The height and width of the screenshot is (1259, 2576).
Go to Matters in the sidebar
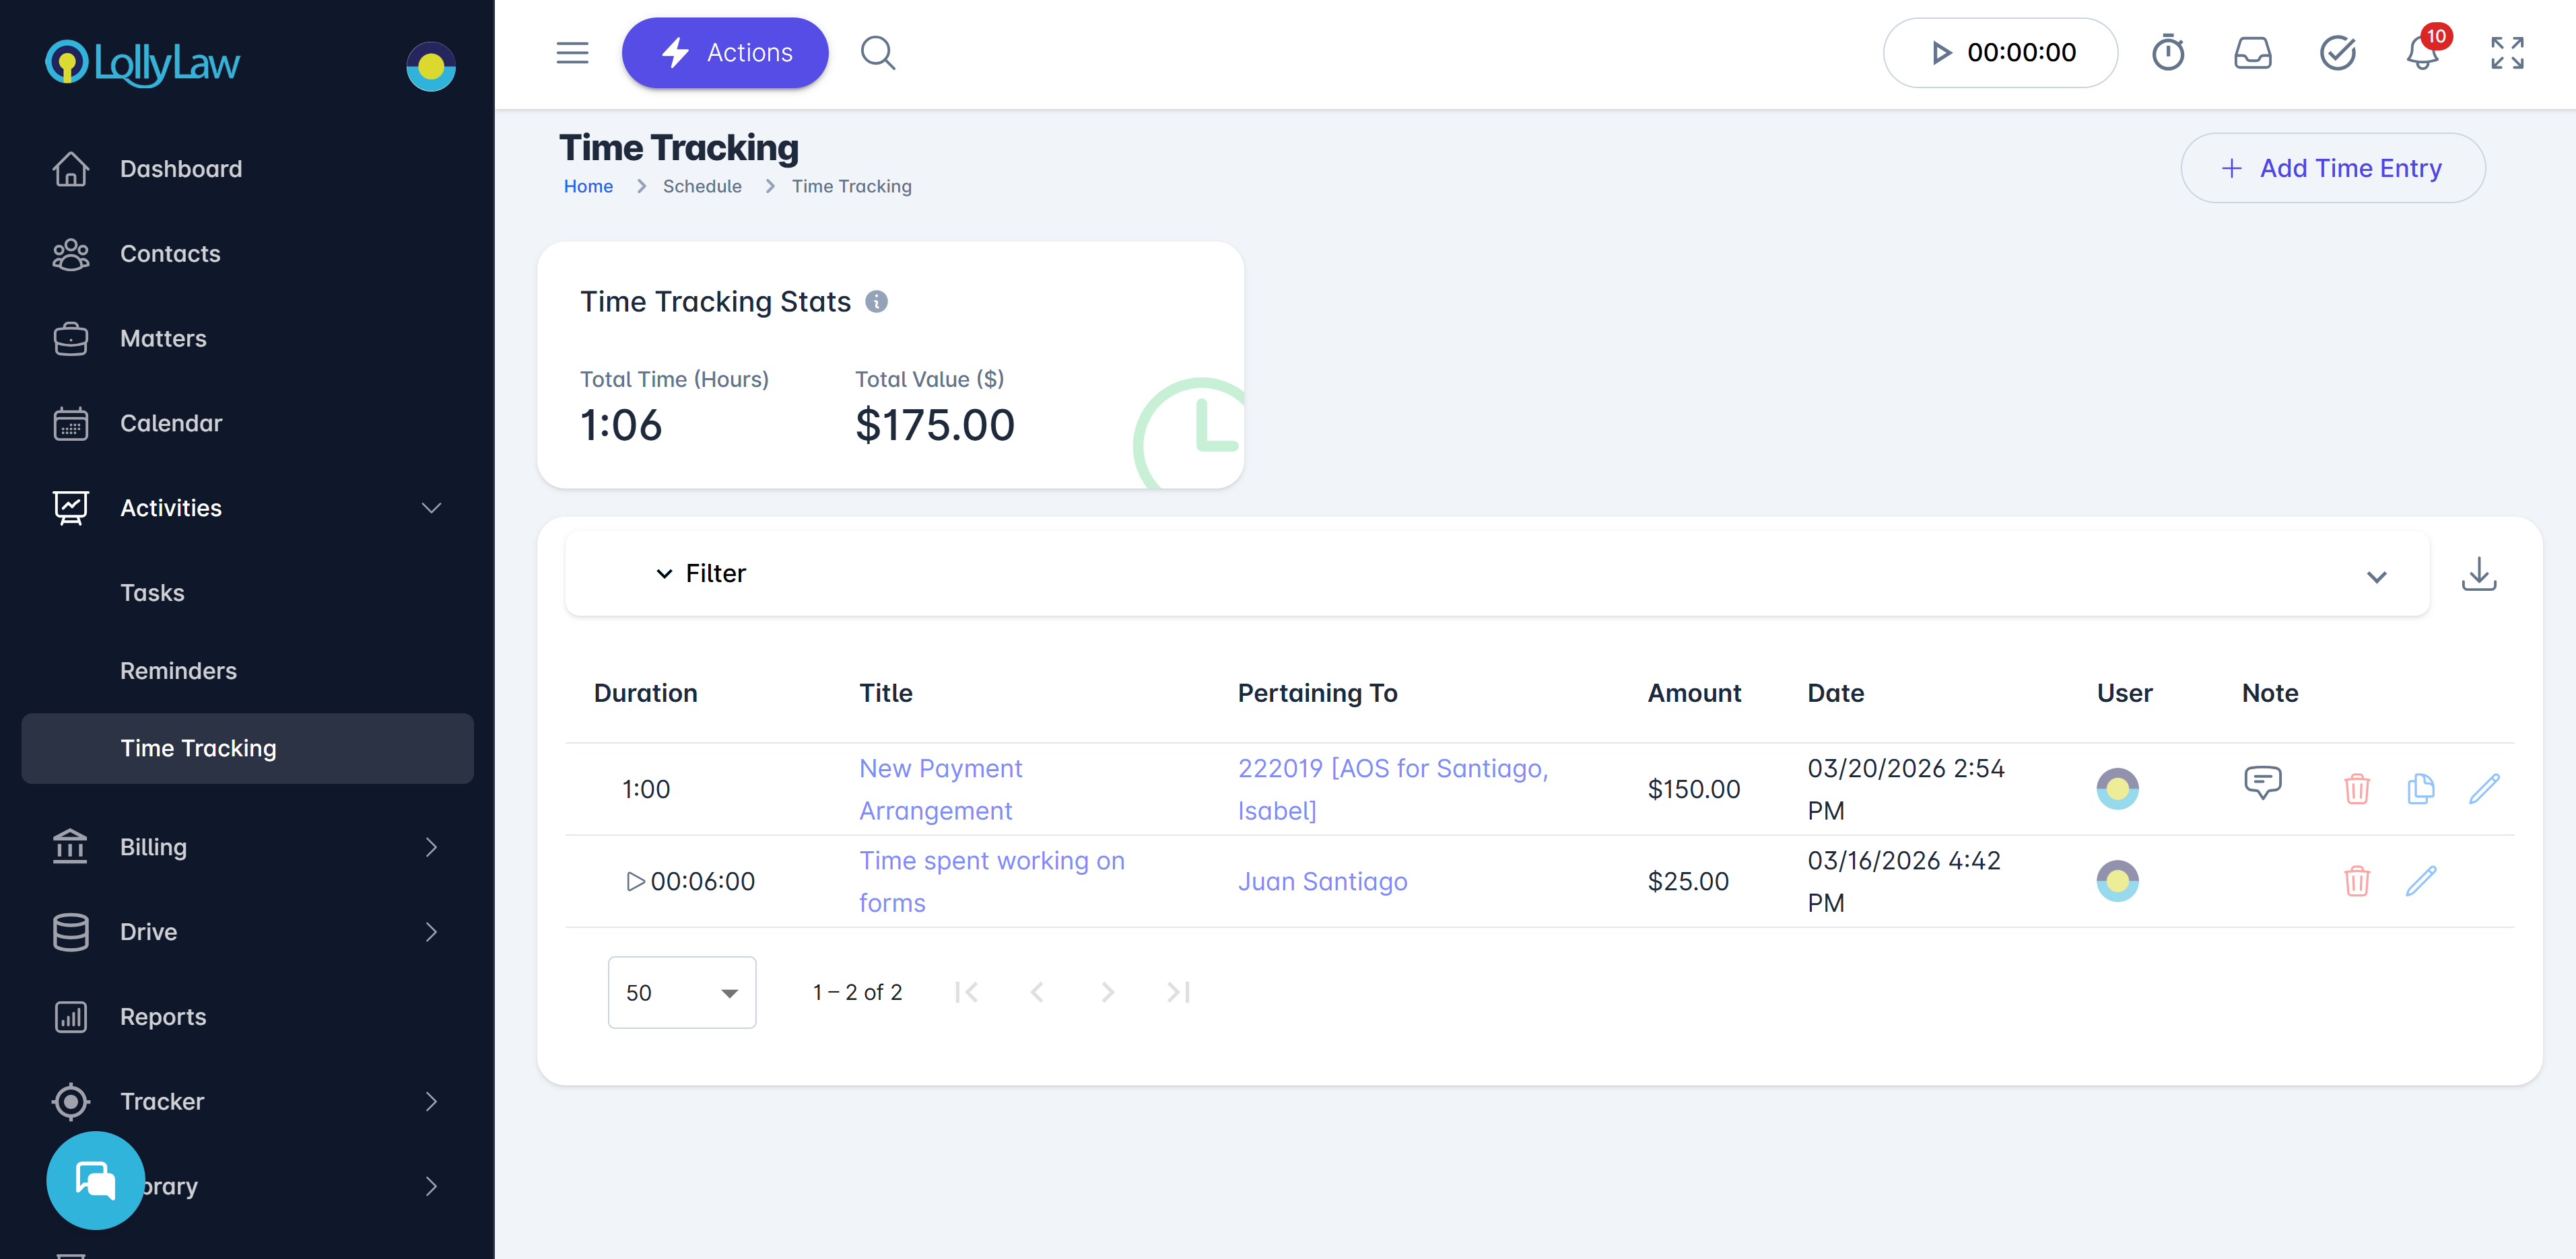click(163, 338)
